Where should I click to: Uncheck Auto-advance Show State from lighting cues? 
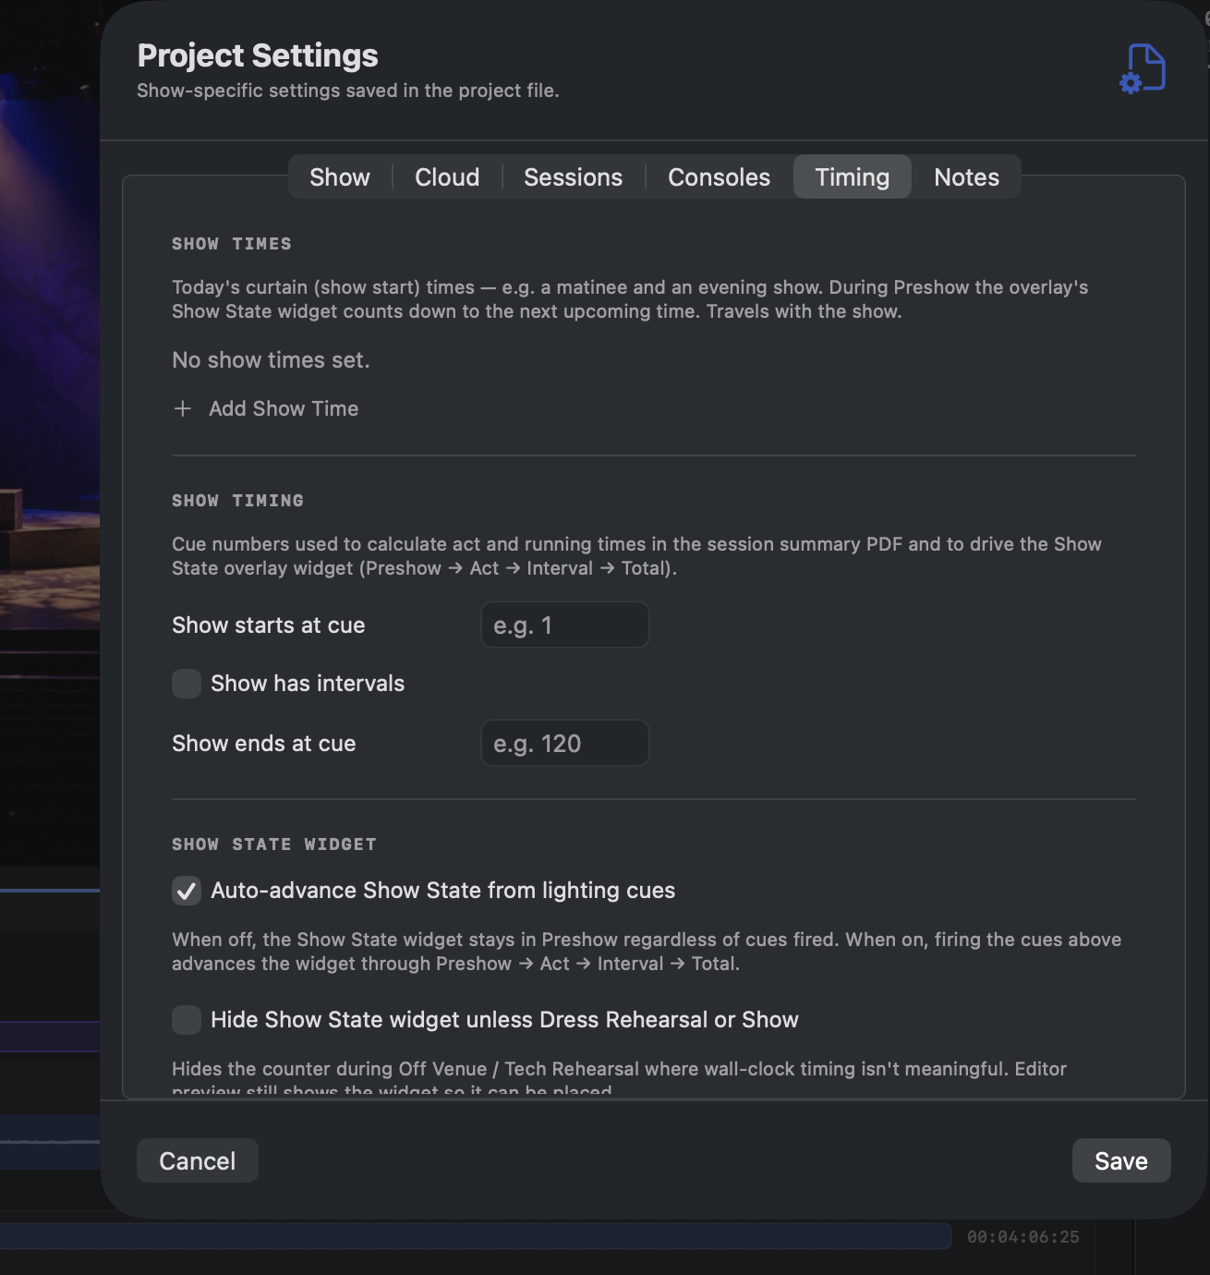pyautogui.click(x=187, y=891)
